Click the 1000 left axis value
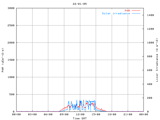Screen dimensions: 160x120 (x=11, y=77)
